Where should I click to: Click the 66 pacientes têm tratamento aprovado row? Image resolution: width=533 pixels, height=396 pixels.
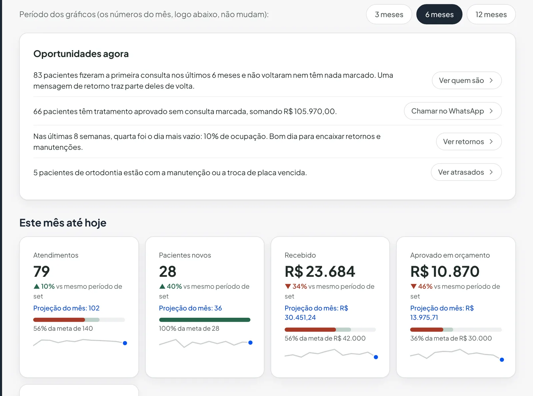coord(267,111)
